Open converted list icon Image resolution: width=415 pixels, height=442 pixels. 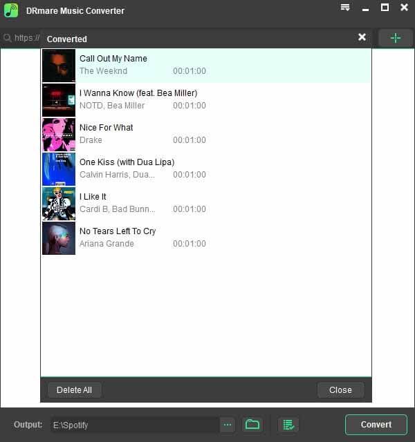click(288, 424)
